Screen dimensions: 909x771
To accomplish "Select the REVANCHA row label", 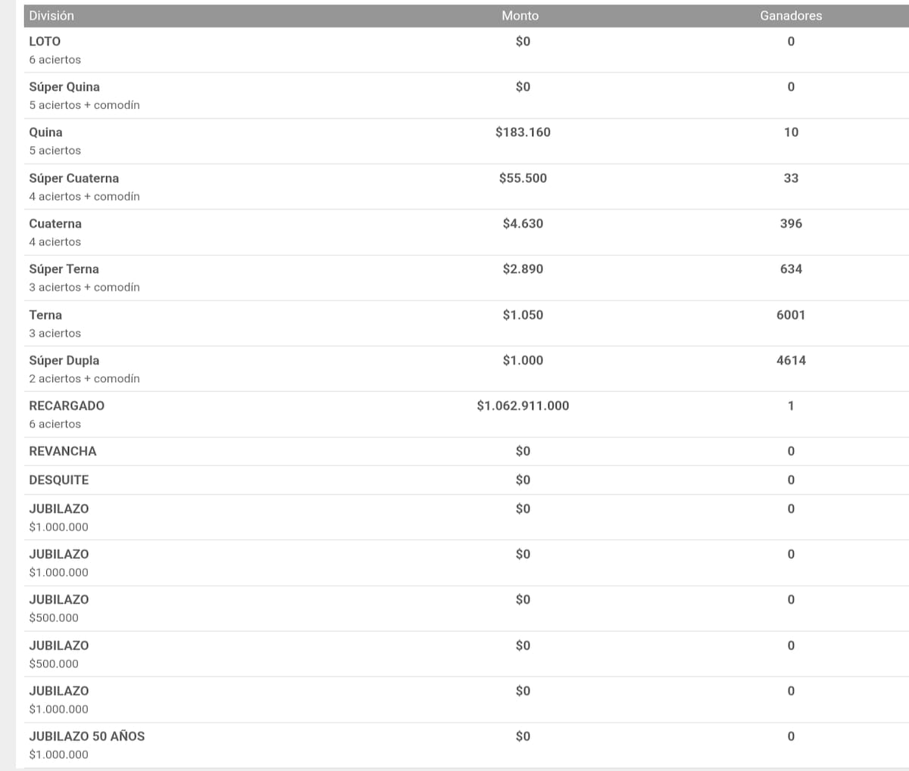I will point(63,451).
